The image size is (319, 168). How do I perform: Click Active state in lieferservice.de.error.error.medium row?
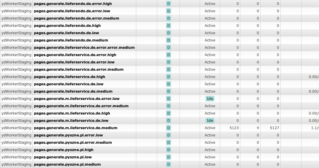(210, 48)
